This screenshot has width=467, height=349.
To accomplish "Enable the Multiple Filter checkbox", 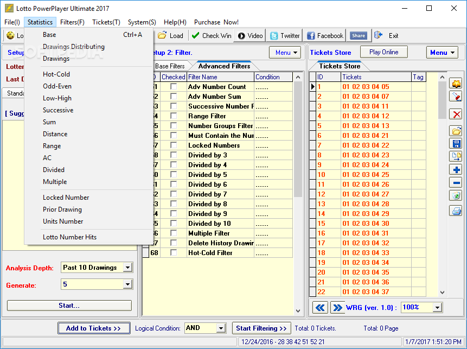I will (174, 233).
